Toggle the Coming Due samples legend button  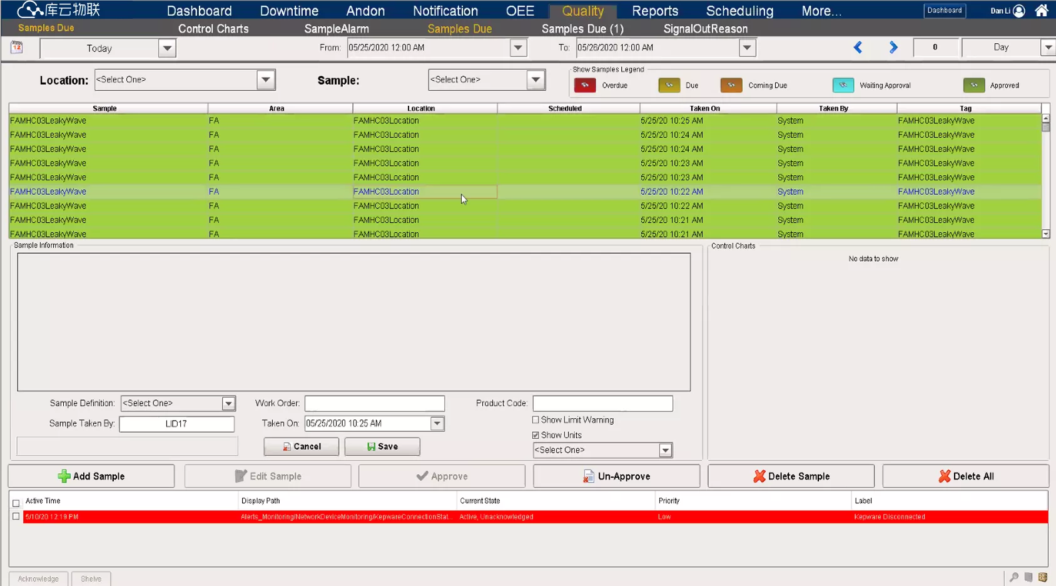pyautogui.click(x=731, y=85)
